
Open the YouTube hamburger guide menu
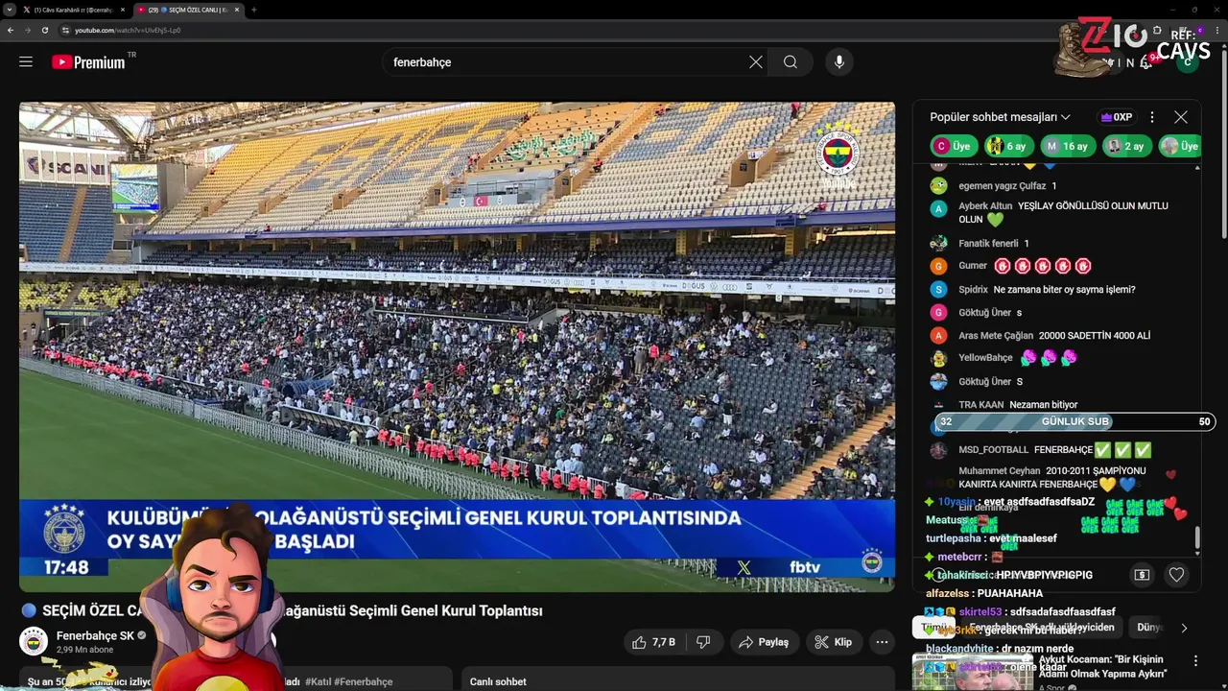tap(26, 61)
